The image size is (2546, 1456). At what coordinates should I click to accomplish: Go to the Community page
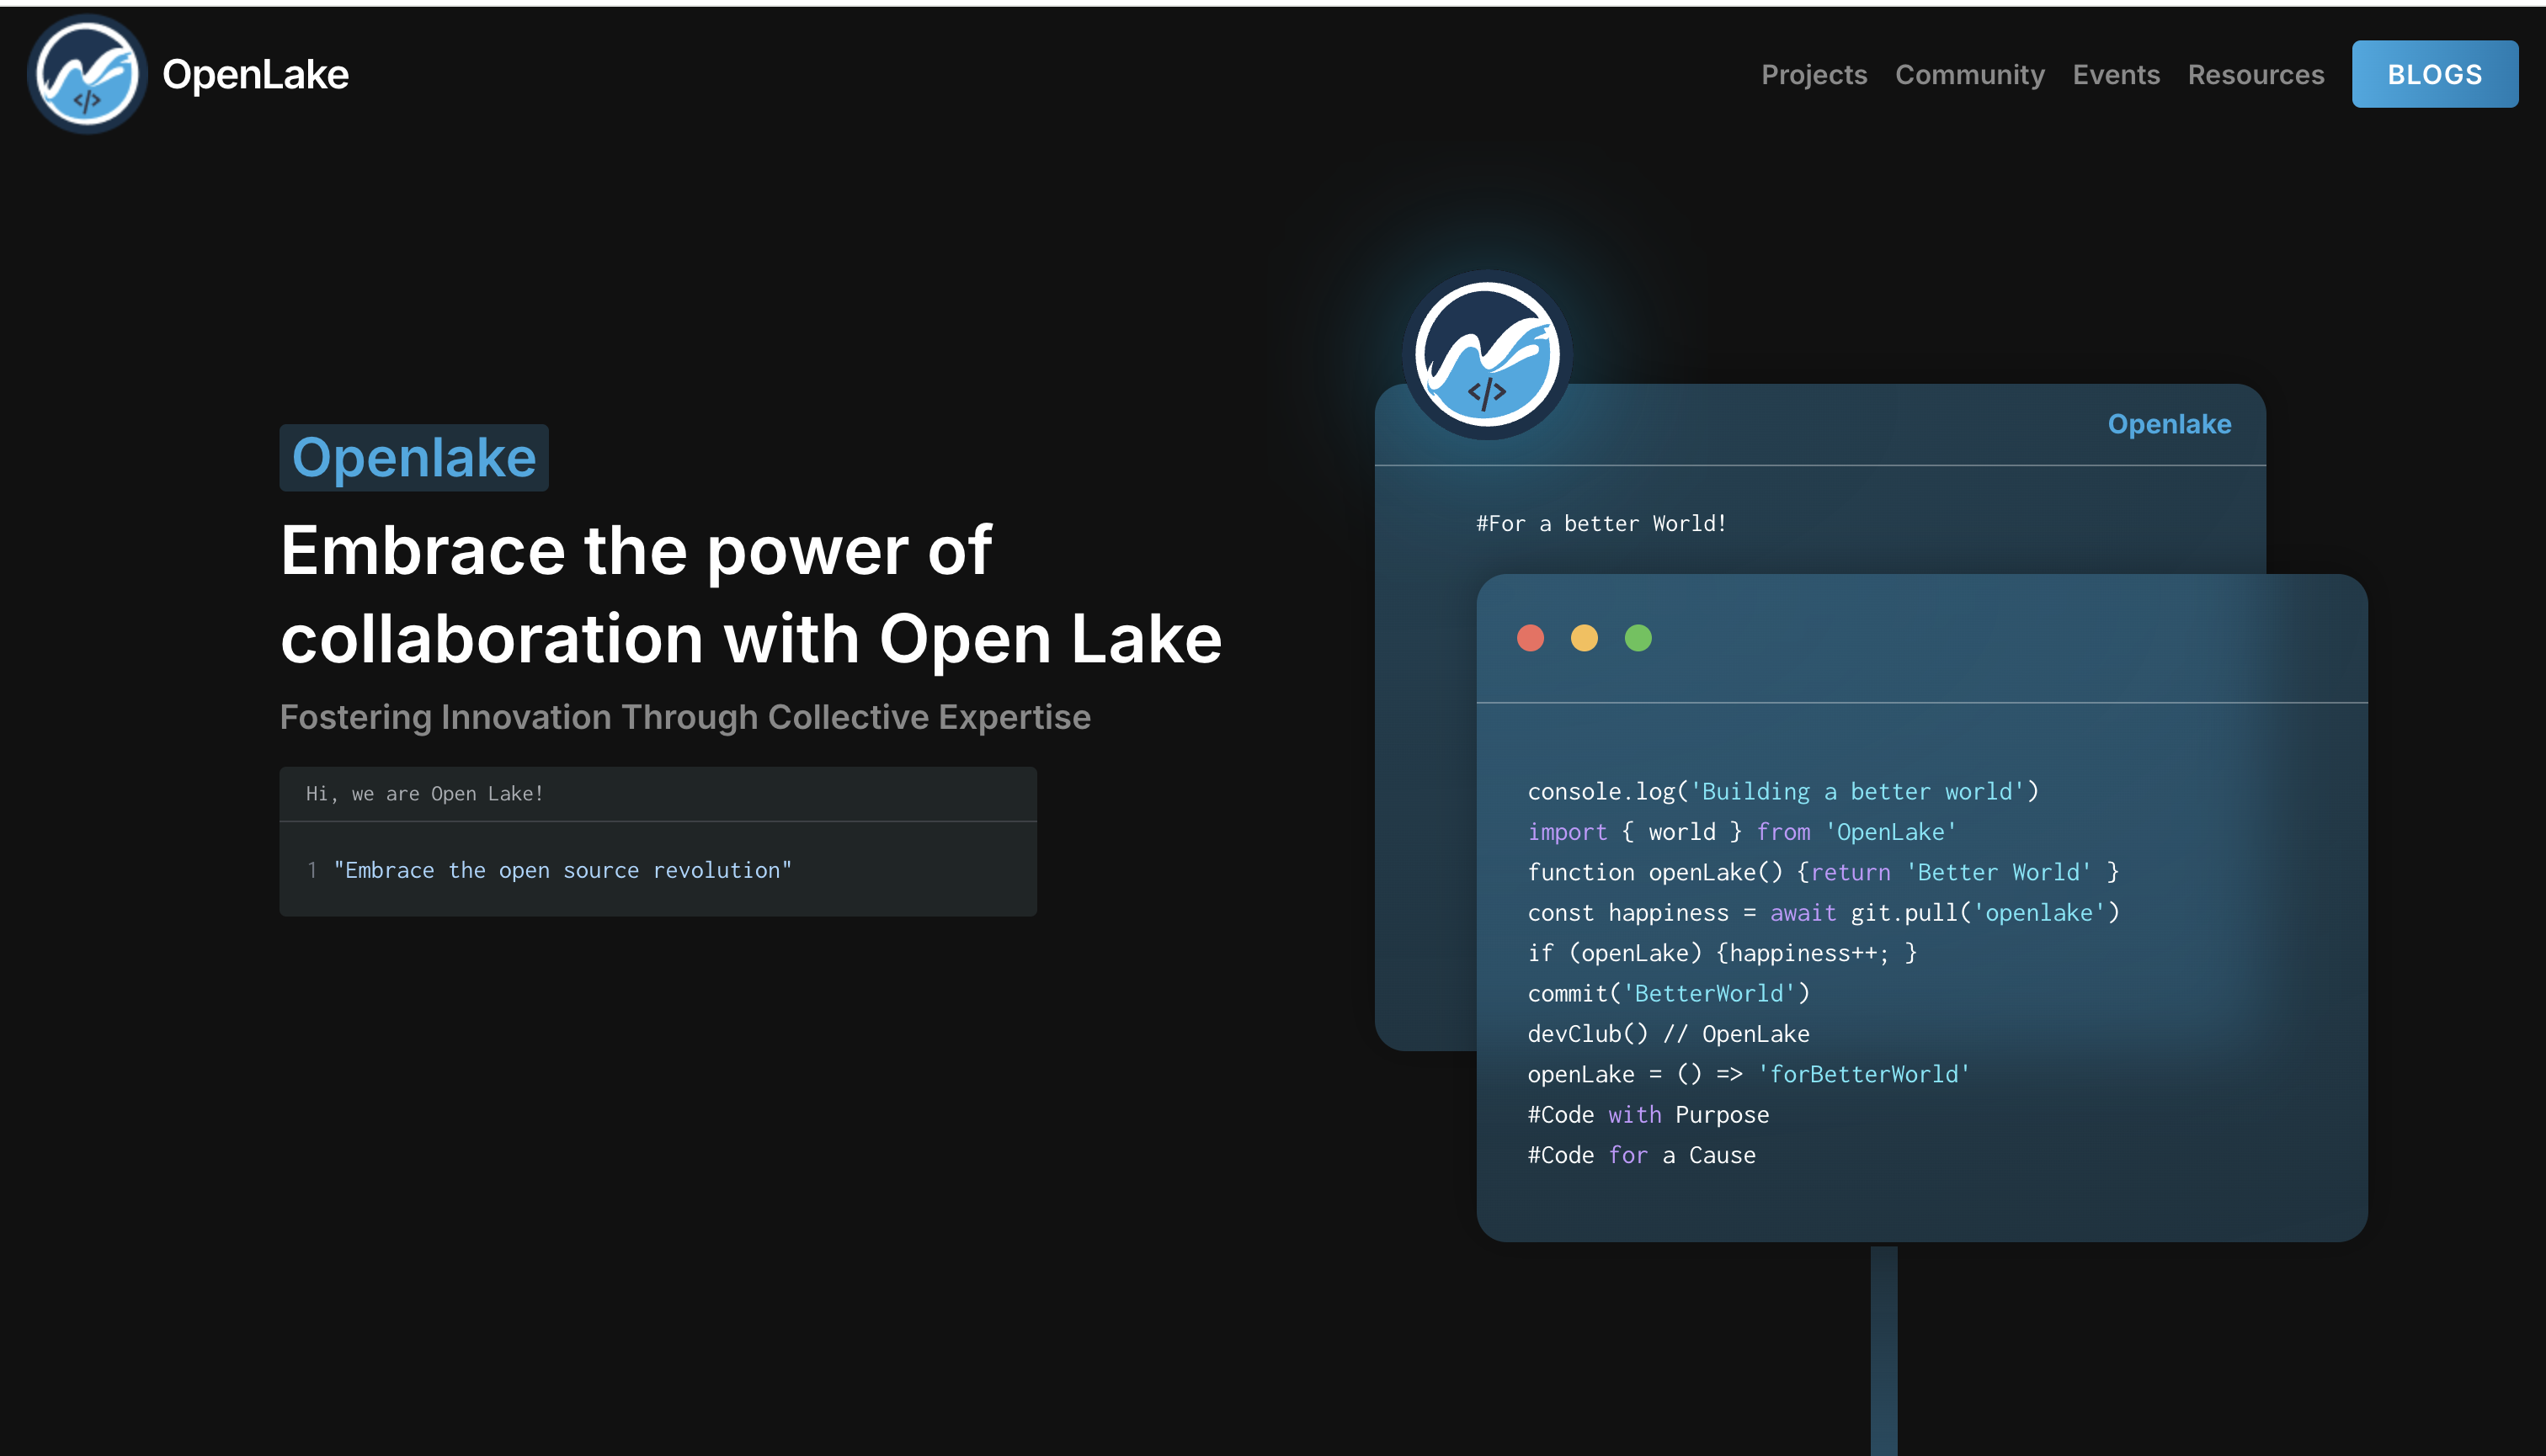[1968, 75]
